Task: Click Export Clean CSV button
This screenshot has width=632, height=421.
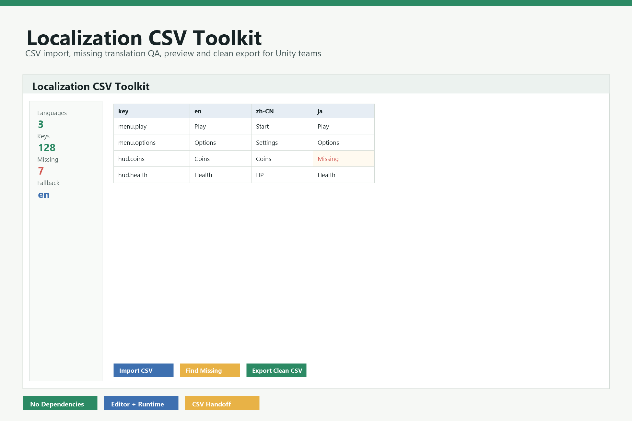Action: 276,370
